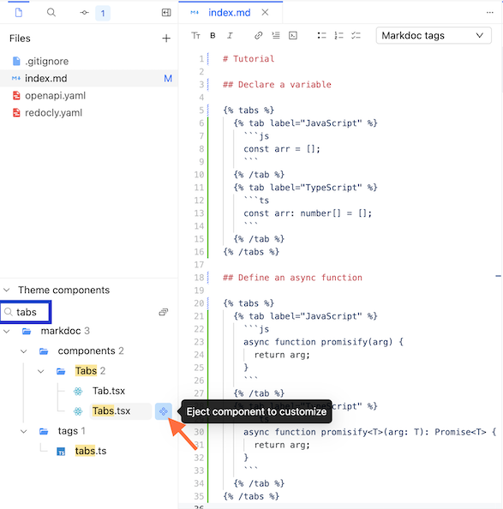Collapse the sidebar panel icon
The width and height of the screenshot is (503, 509).
point(166,13)
